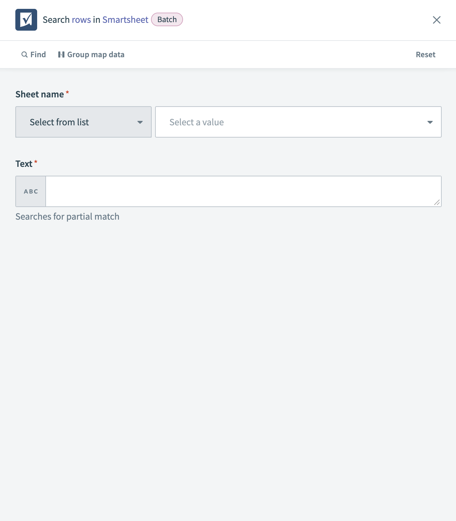456x521 pixels.
Task: Click the Batch mode badge
Action: [167, 19]
